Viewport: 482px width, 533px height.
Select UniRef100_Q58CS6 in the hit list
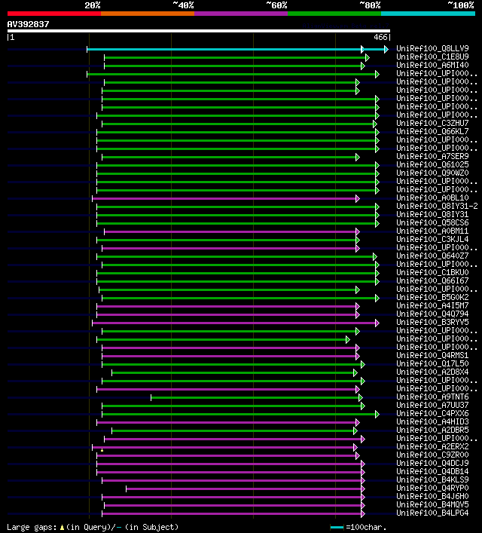point(432,222)
